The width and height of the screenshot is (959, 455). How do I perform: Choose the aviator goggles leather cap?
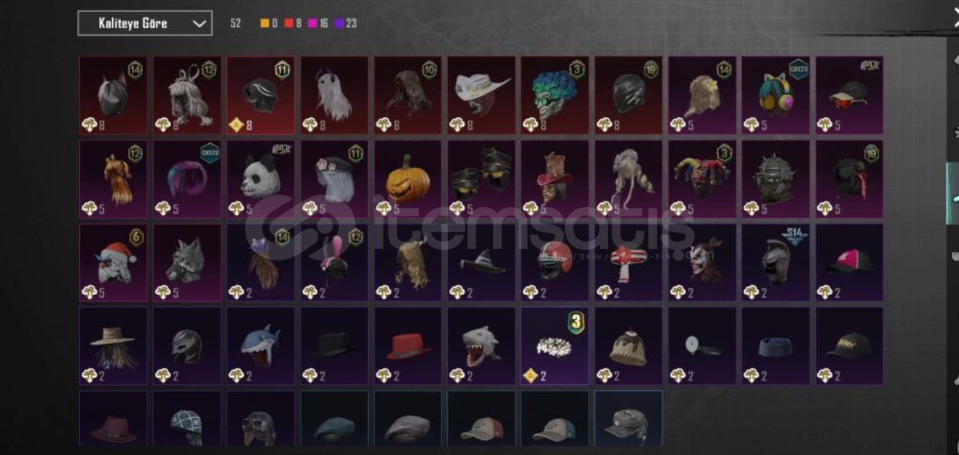pyautogui.click(x=260, y=418)
